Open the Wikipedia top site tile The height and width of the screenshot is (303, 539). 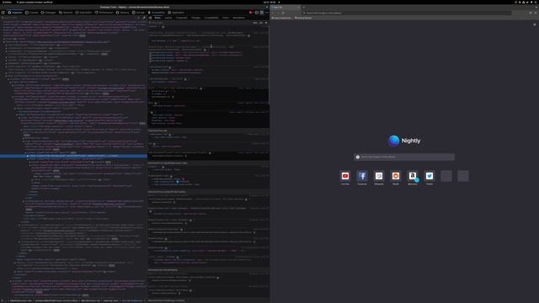tap(379, 176)
